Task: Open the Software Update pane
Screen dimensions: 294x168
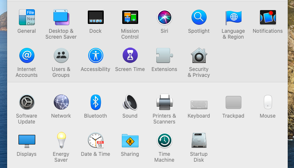Action: (x=26, y=102)
